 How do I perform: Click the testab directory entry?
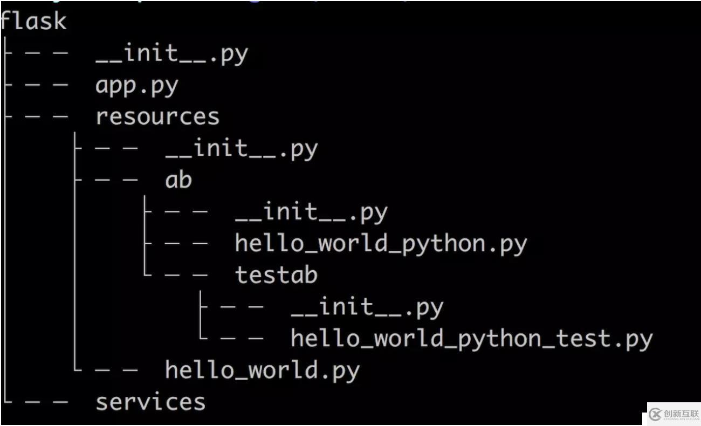tap(276, 275)
